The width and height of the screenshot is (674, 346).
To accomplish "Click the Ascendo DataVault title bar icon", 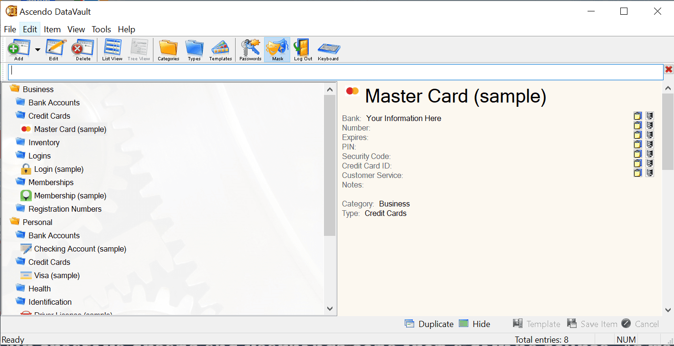I will point(11,11).
